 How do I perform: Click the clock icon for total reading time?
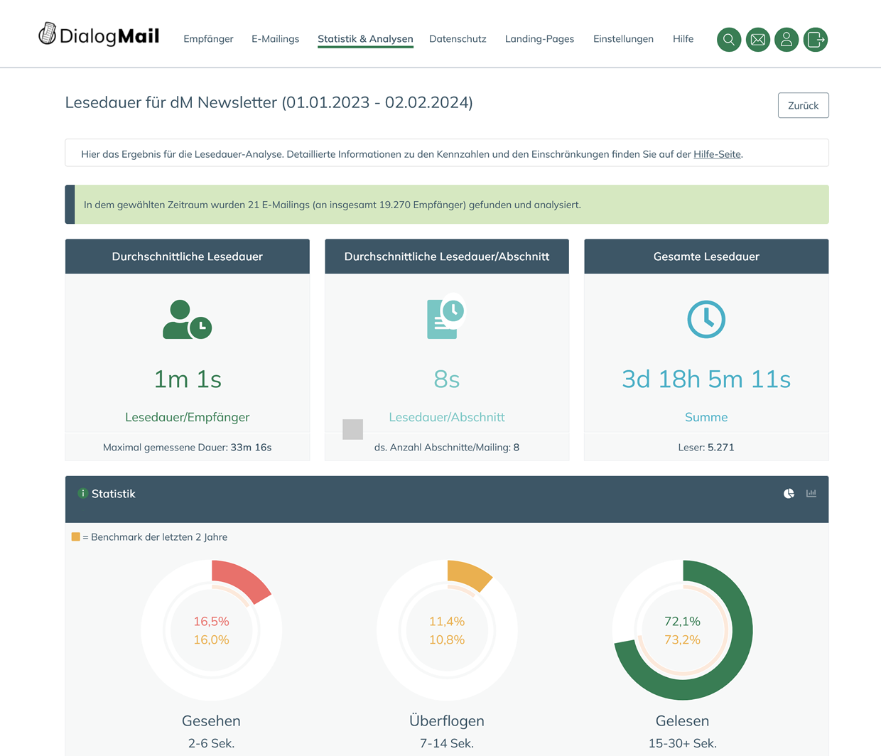706,319
